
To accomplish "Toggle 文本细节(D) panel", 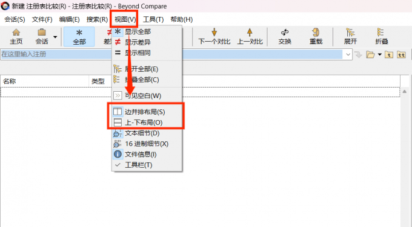I will tap(147, 133).
